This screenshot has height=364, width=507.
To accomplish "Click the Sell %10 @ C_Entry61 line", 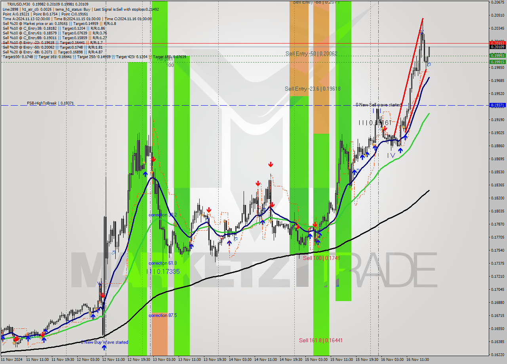I will point(55,33).
